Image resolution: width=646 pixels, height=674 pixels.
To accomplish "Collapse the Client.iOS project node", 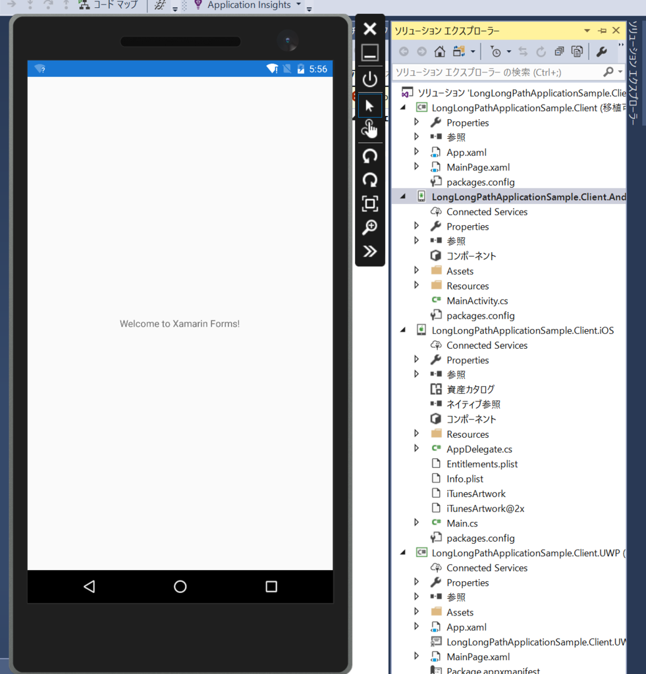I will [x=403, y=330].
